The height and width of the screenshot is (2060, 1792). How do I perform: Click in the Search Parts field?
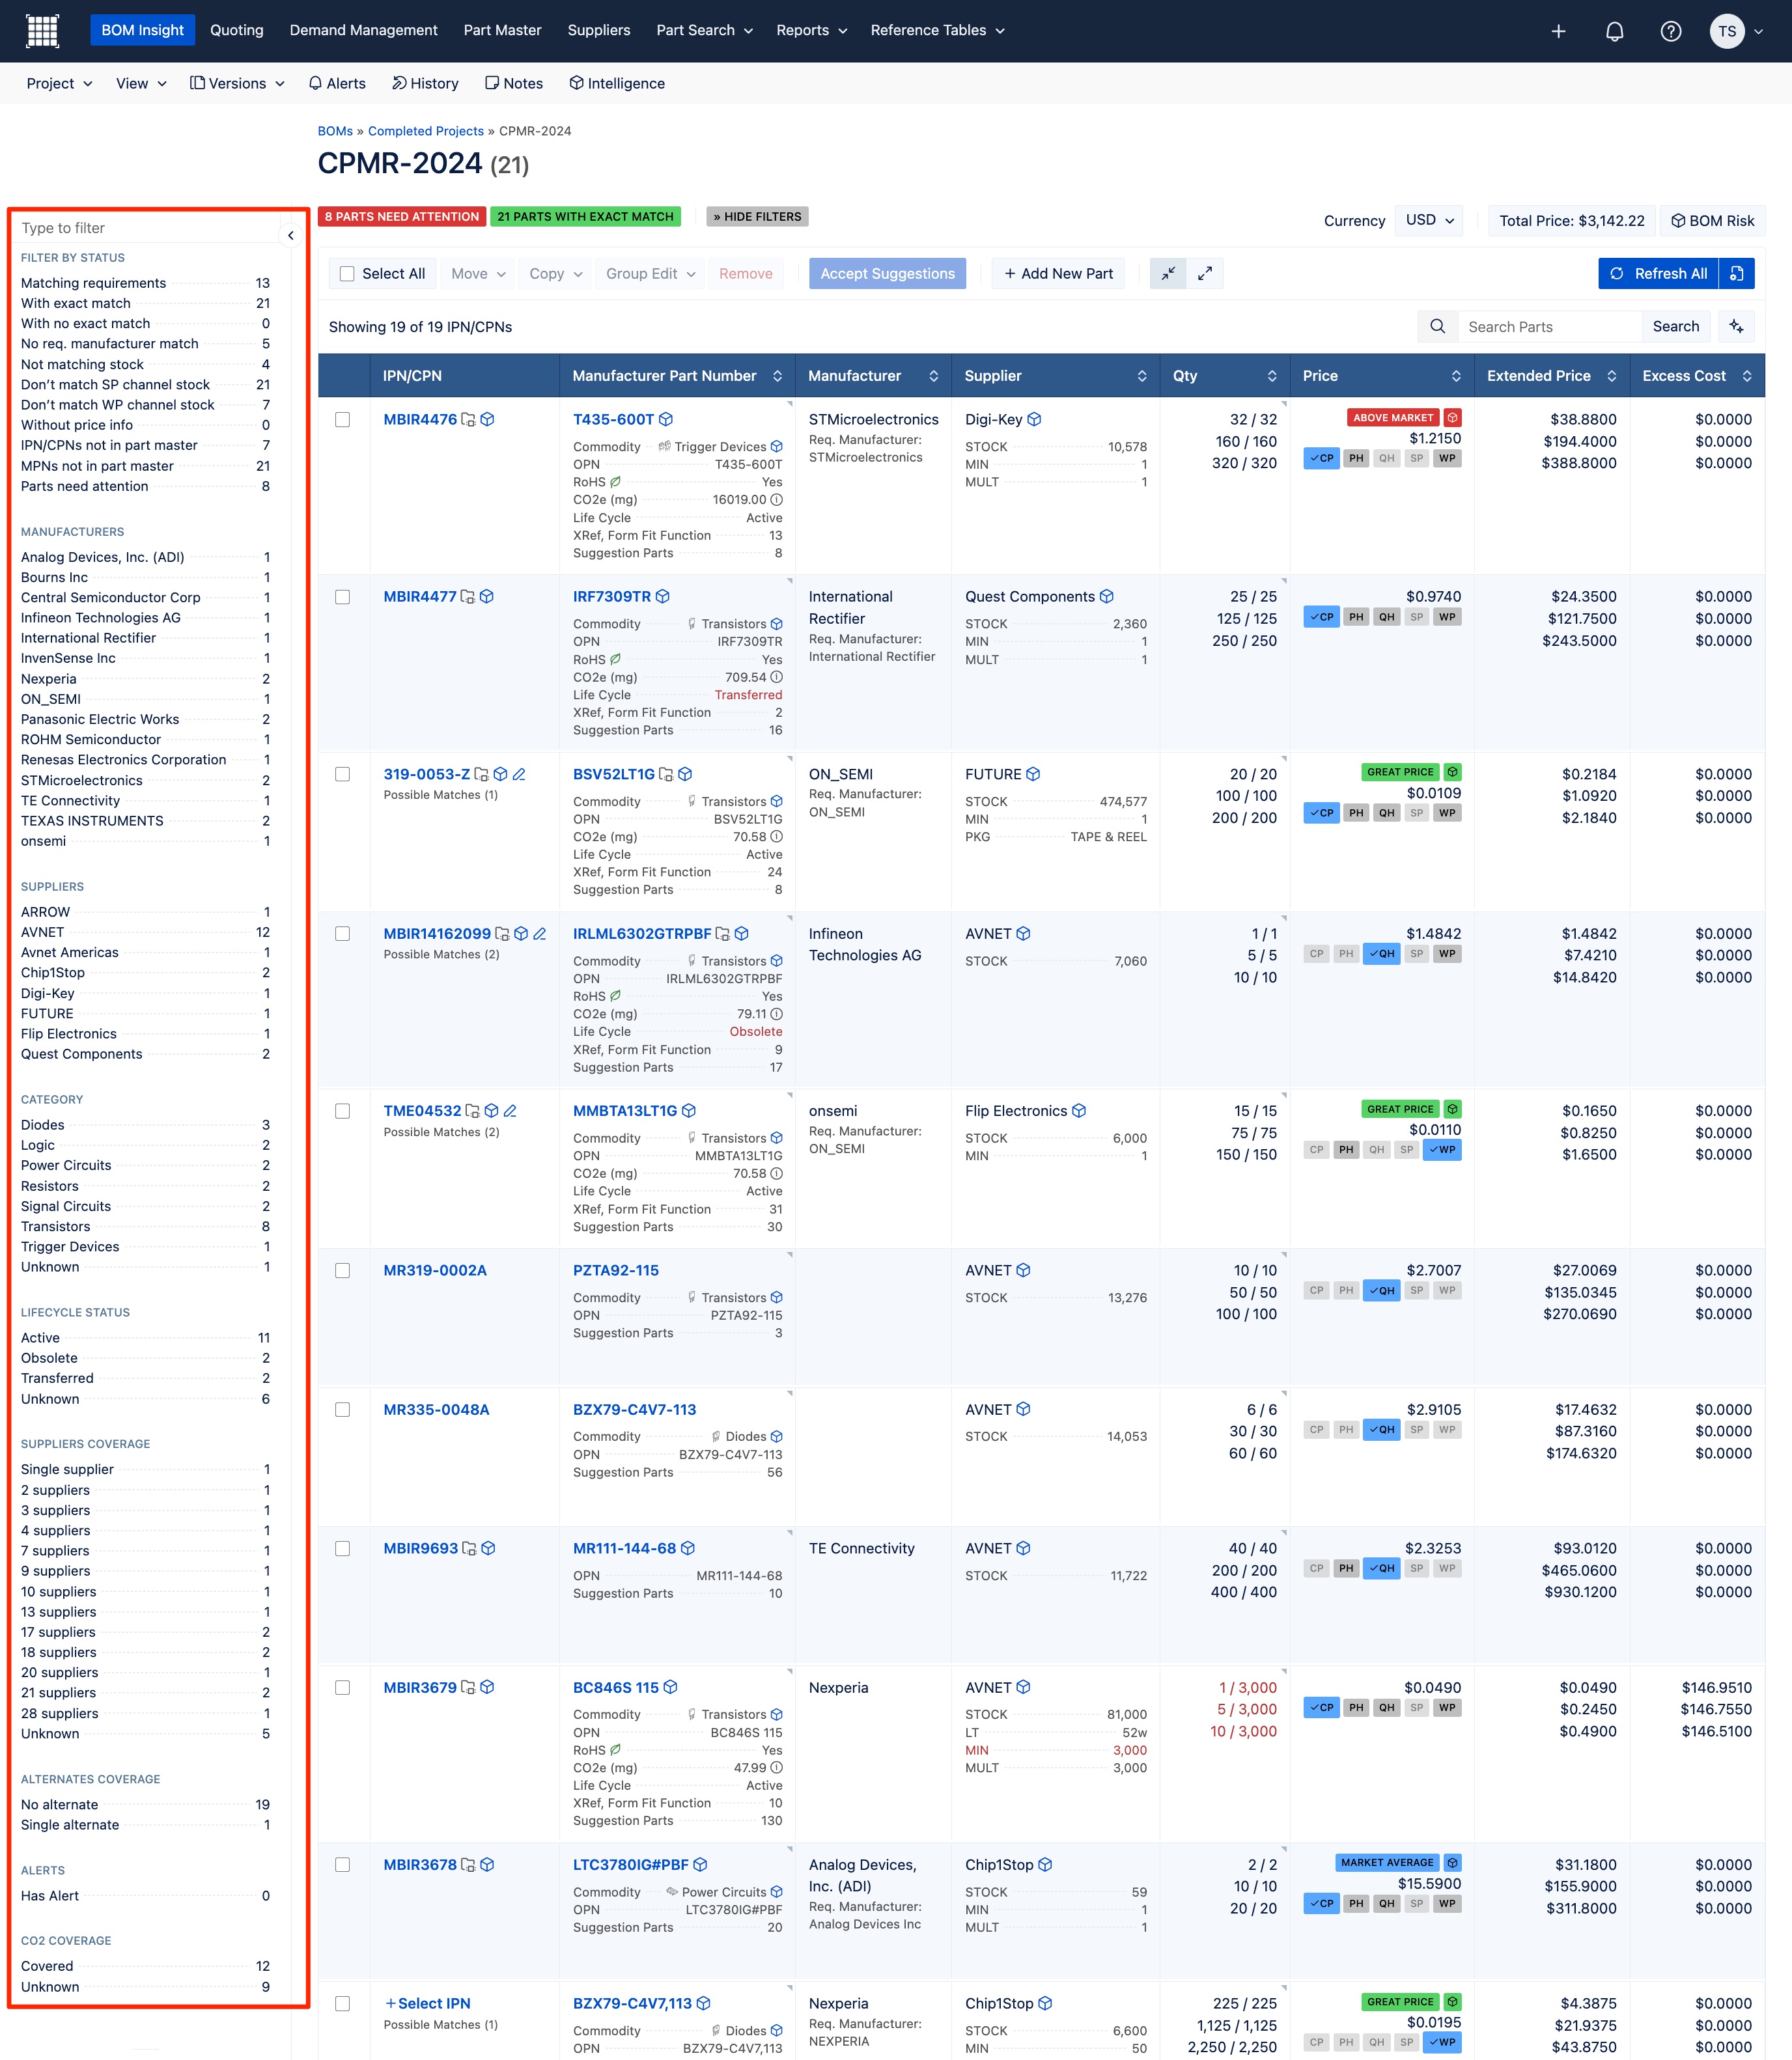(1549, 326)
